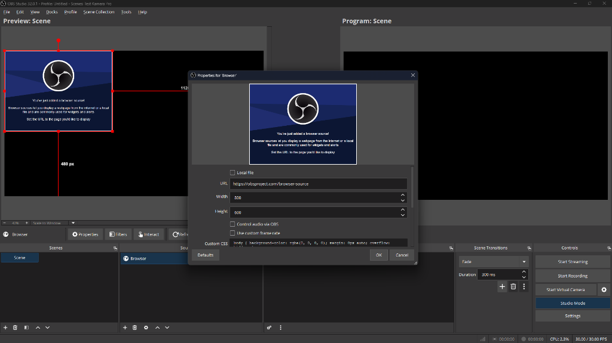Remove selected scene with trash icon
This screenshot has width=612, height=343.
tap(15, 328)
